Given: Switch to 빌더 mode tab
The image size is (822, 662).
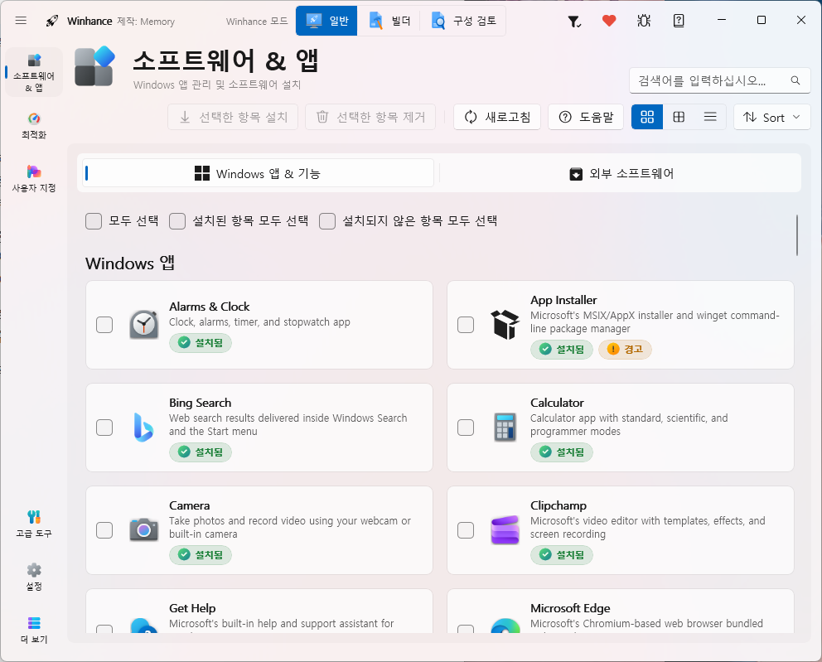Looking at the screenshot, I should [x=389, y=21].
